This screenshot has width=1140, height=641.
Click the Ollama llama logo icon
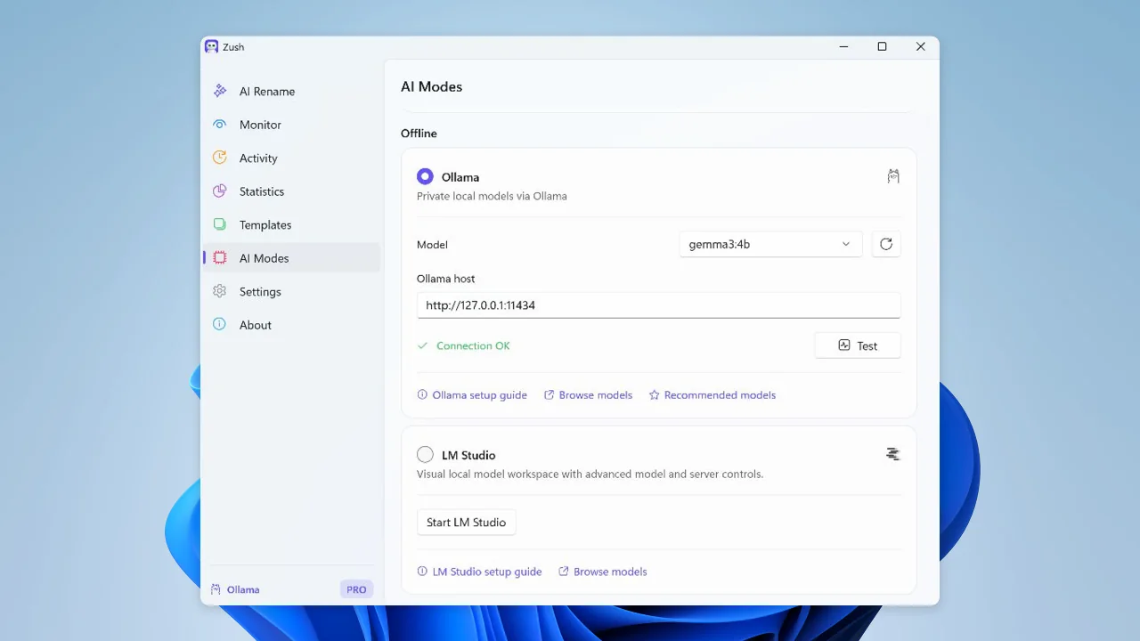tap(893, 176)
